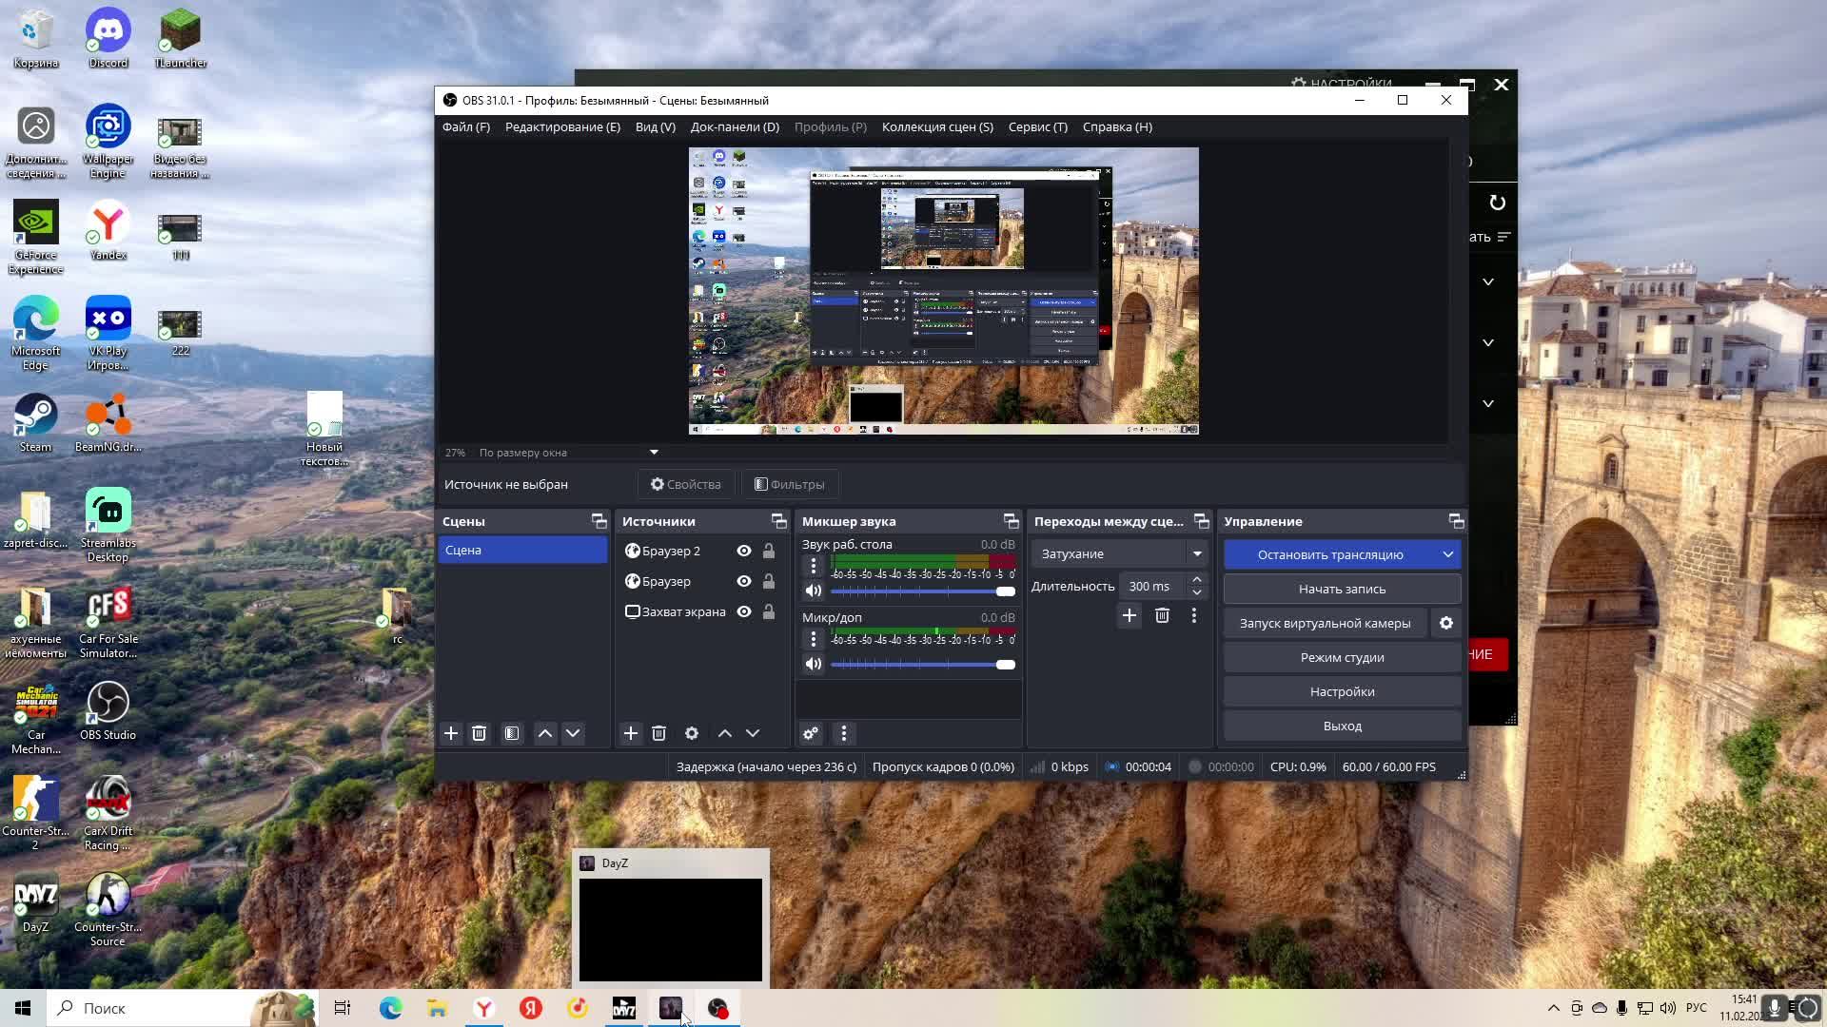Move scene down arrow in Scenes panel
The image size is (1827, 1027).
pyautogui.click(x=573, y=733)
